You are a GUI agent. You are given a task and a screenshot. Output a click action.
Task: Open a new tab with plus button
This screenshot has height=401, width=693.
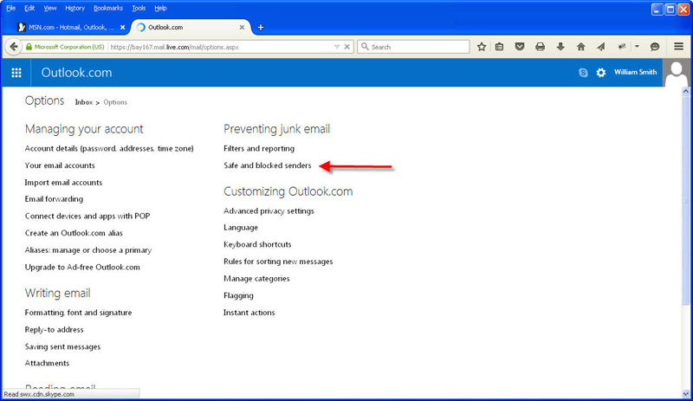[261, 28]
